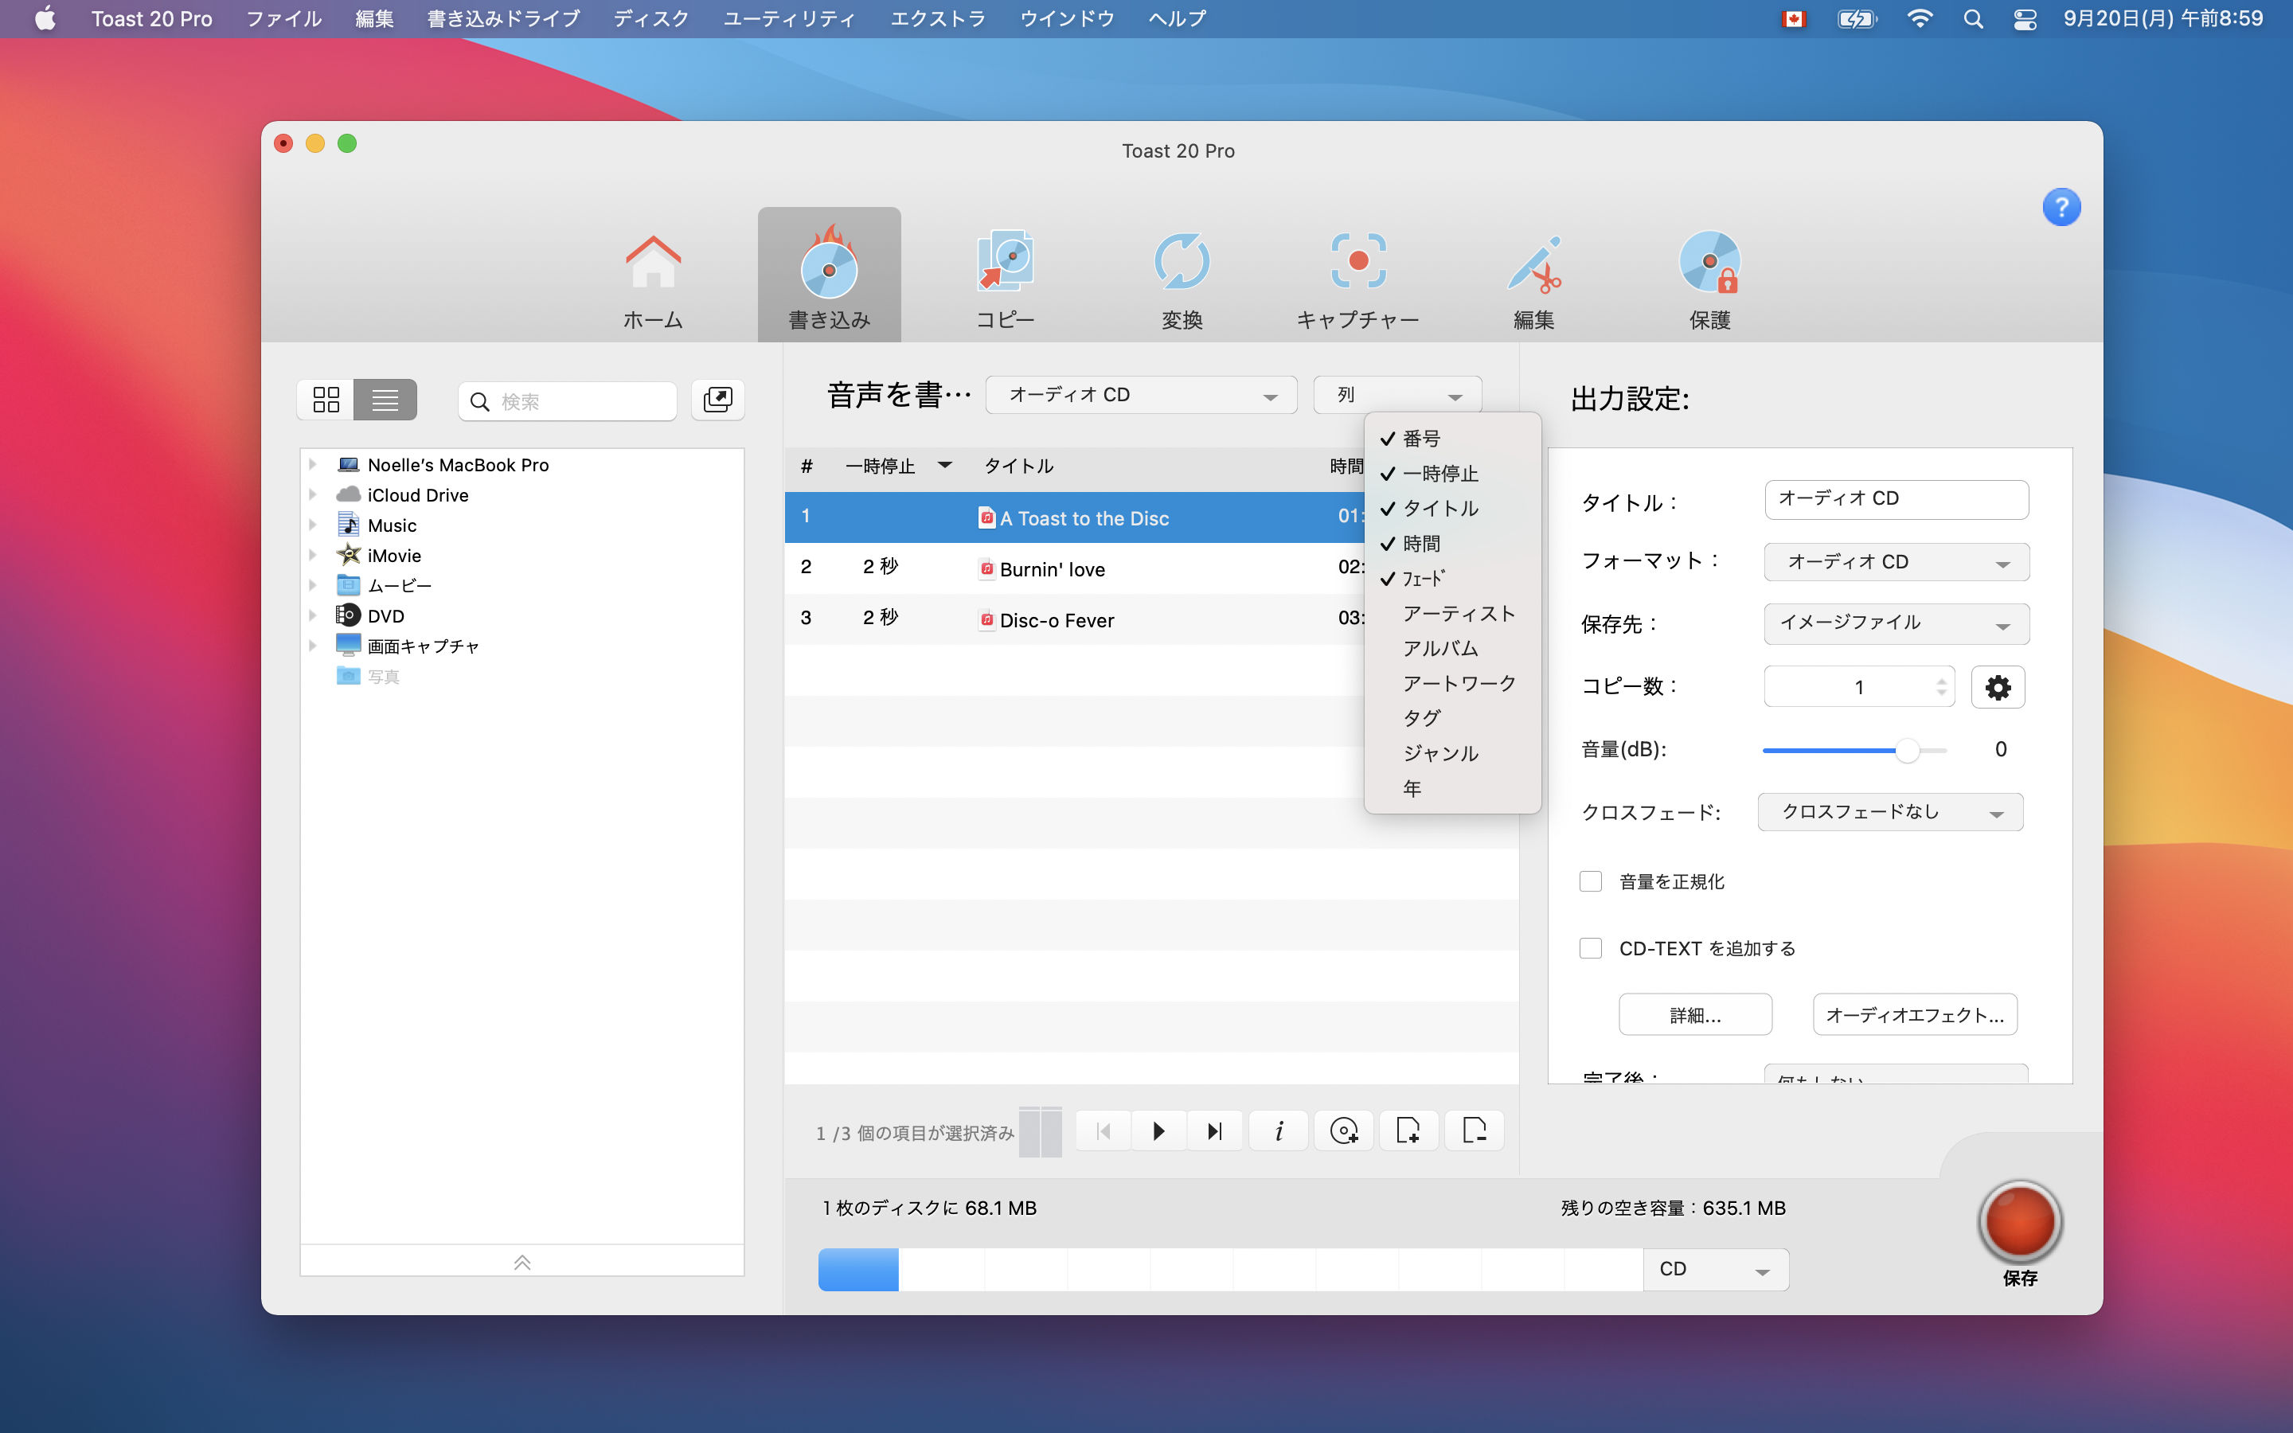Open the コピー (Copy) section
This screenshot has height=1433, width=2293.
[1006, 279]
